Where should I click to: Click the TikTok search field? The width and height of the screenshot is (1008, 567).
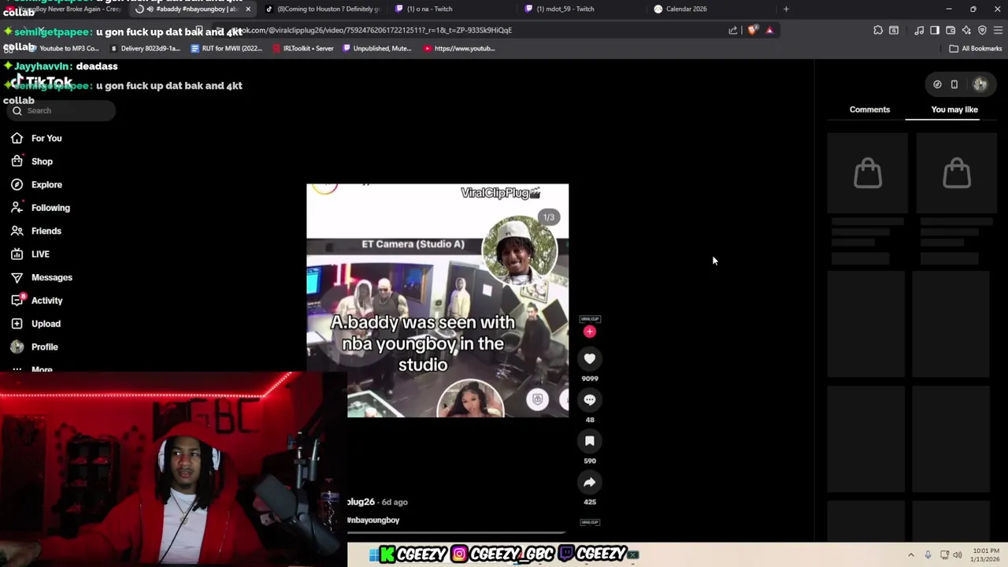[x=61, y=111]
